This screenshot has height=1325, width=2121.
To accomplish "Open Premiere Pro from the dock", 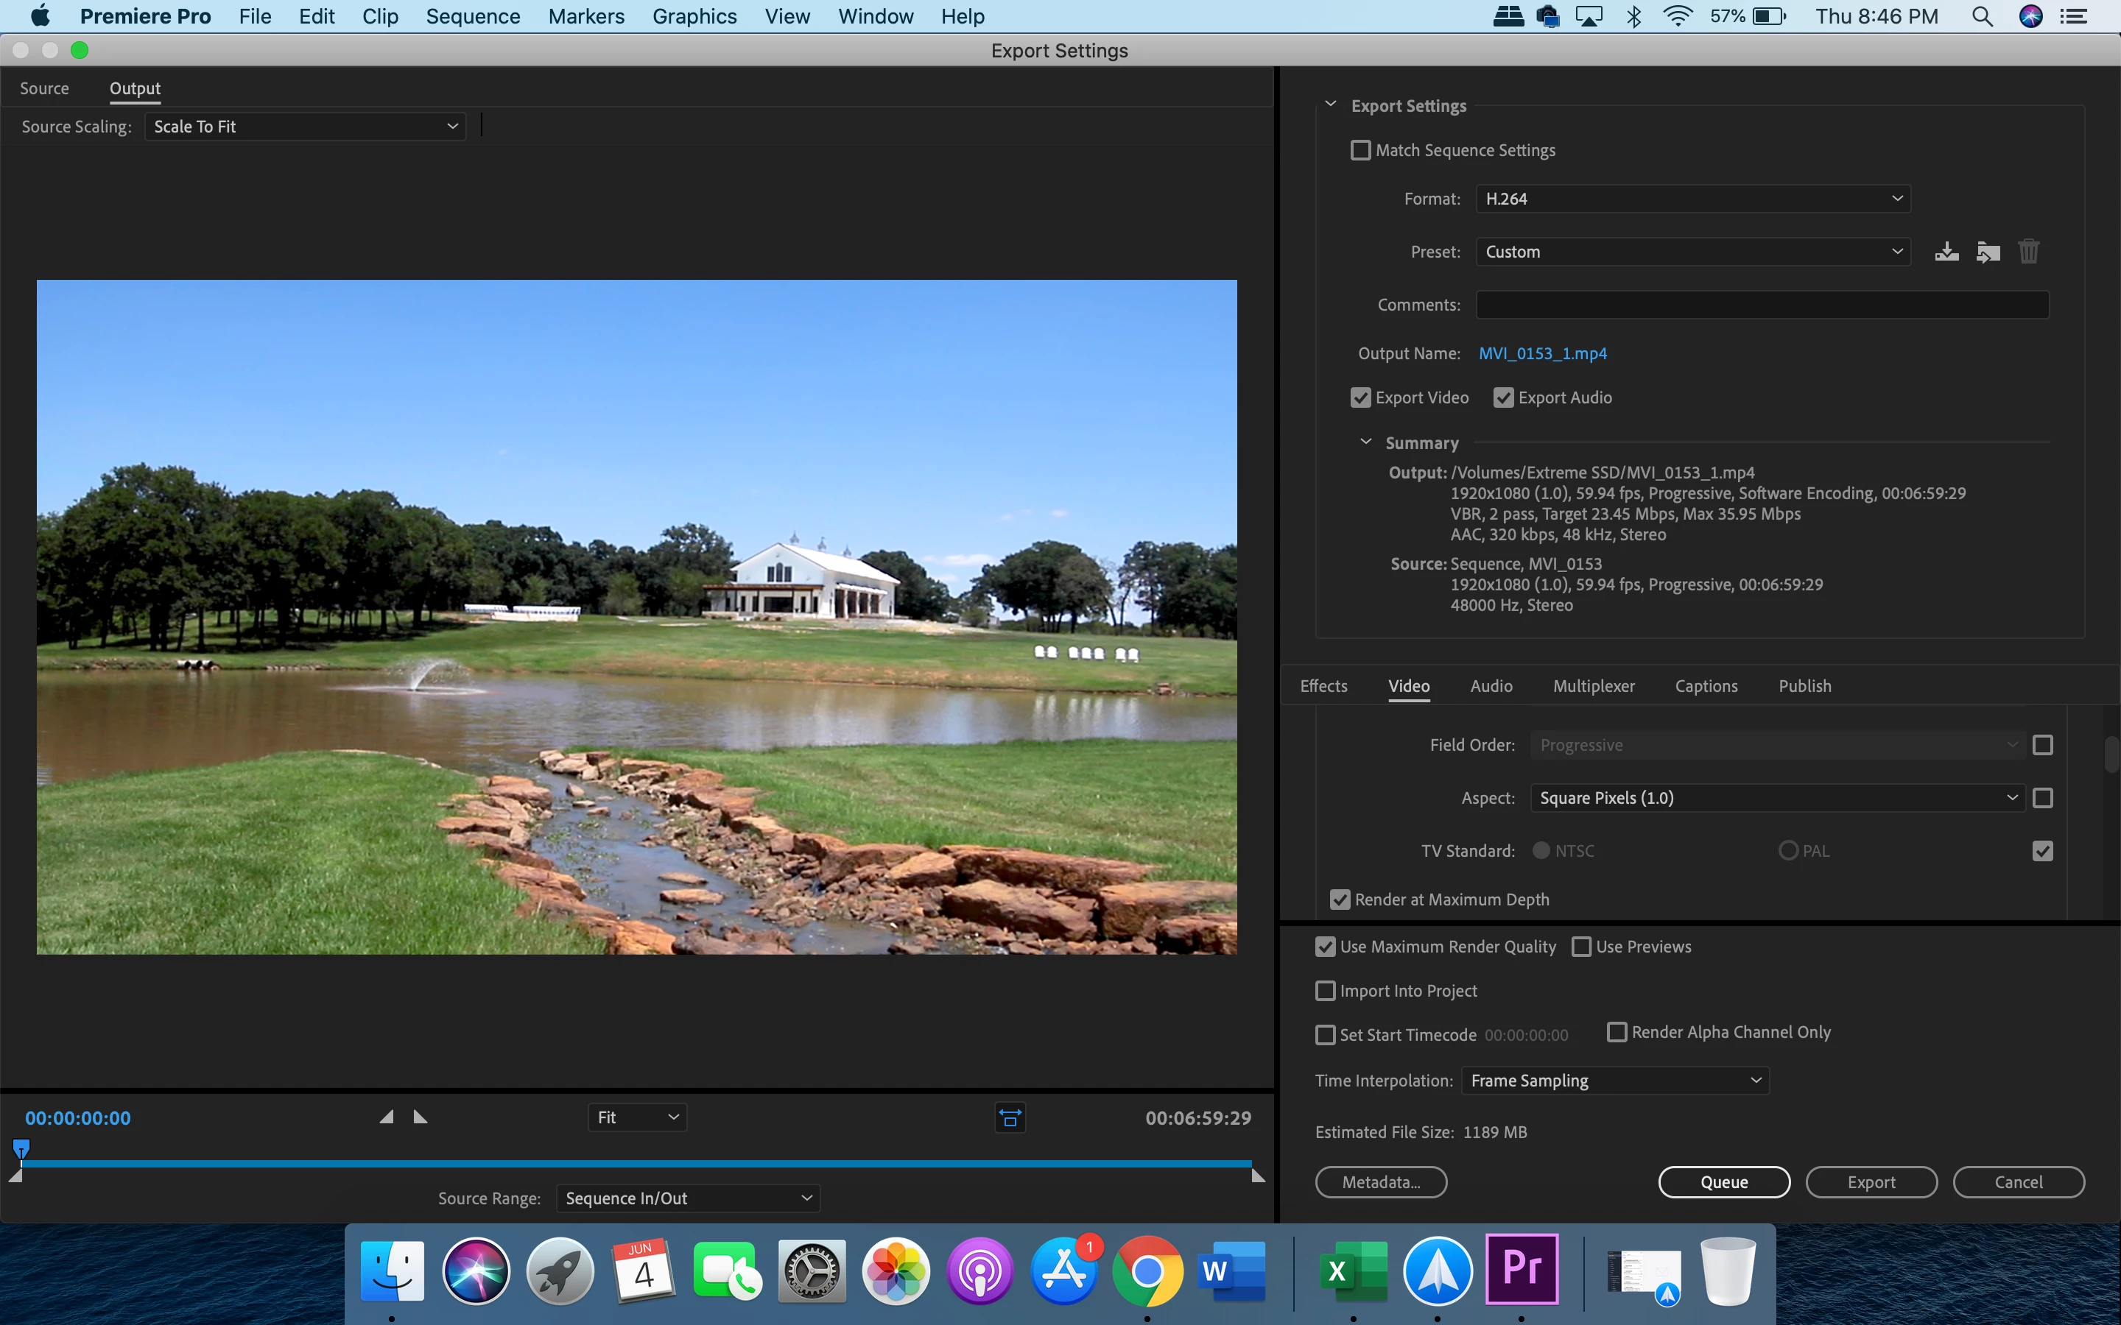I will click(1522, 1270).
